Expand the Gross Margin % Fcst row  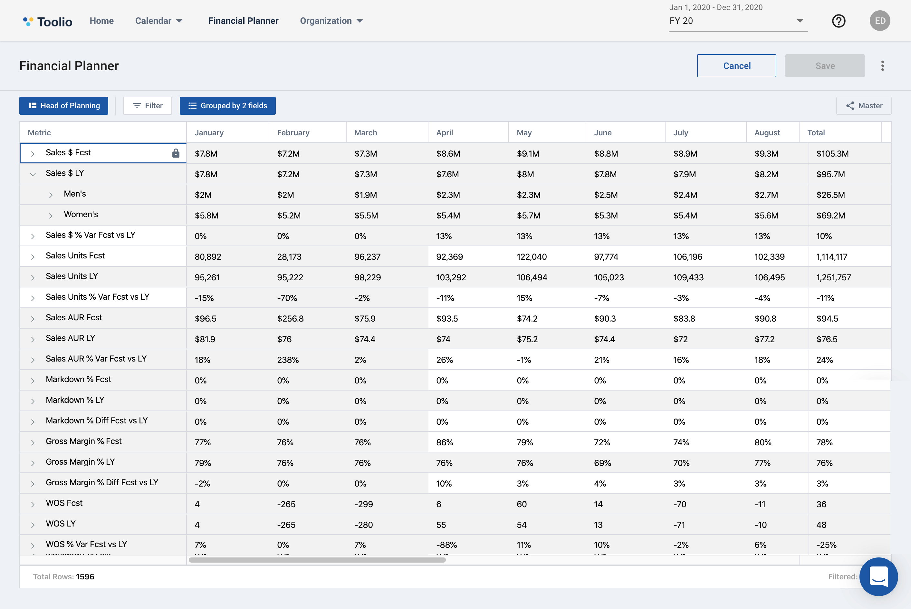33,442
